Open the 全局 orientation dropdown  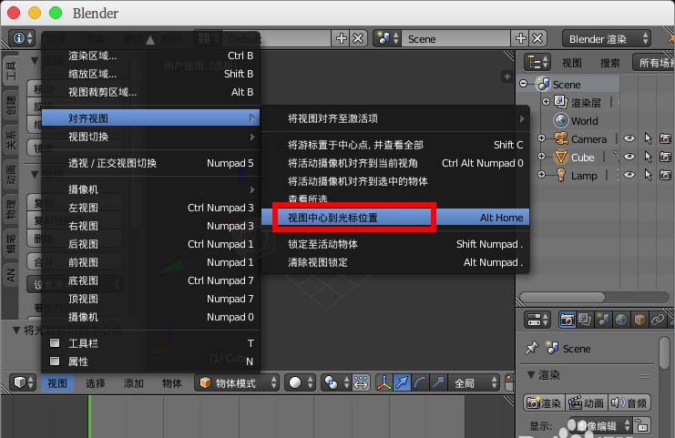coord(474,382)
